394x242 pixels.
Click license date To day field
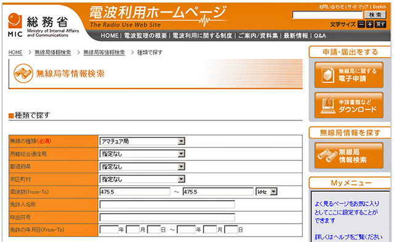point(231,230)
